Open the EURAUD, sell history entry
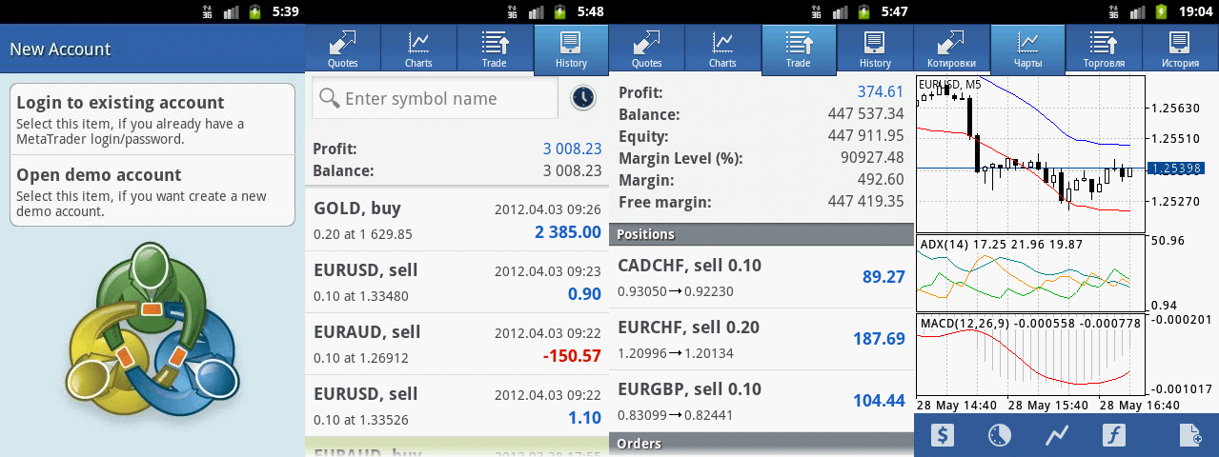 pyautogui.click(x=457, y=344)
